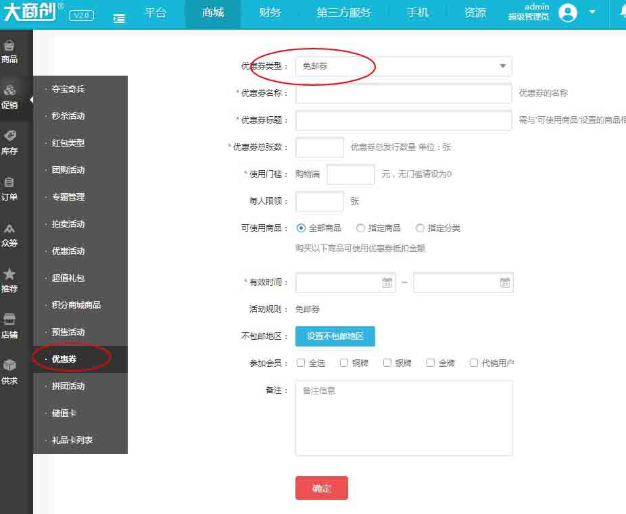
Task: Open the admin account dropdown arrow
Action: 592,12
